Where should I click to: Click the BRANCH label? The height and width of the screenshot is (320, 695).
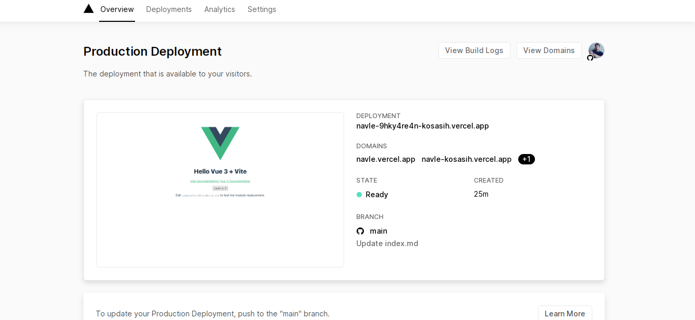(370, 217)
